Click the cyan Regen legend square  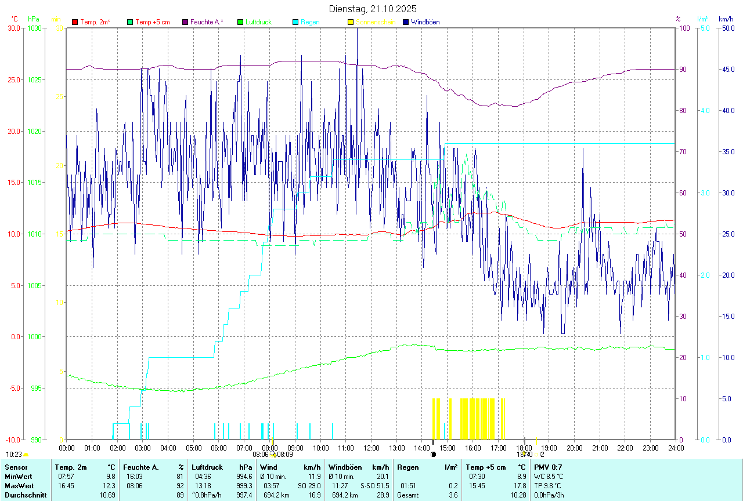click(295, 22)
